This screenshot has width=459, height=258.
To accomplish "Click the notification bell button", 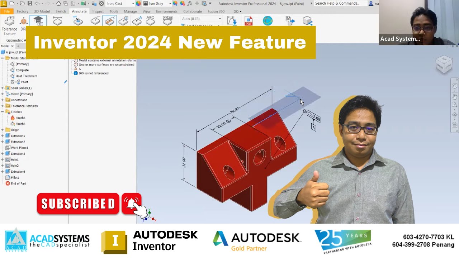I will click(x=131, y=204).
